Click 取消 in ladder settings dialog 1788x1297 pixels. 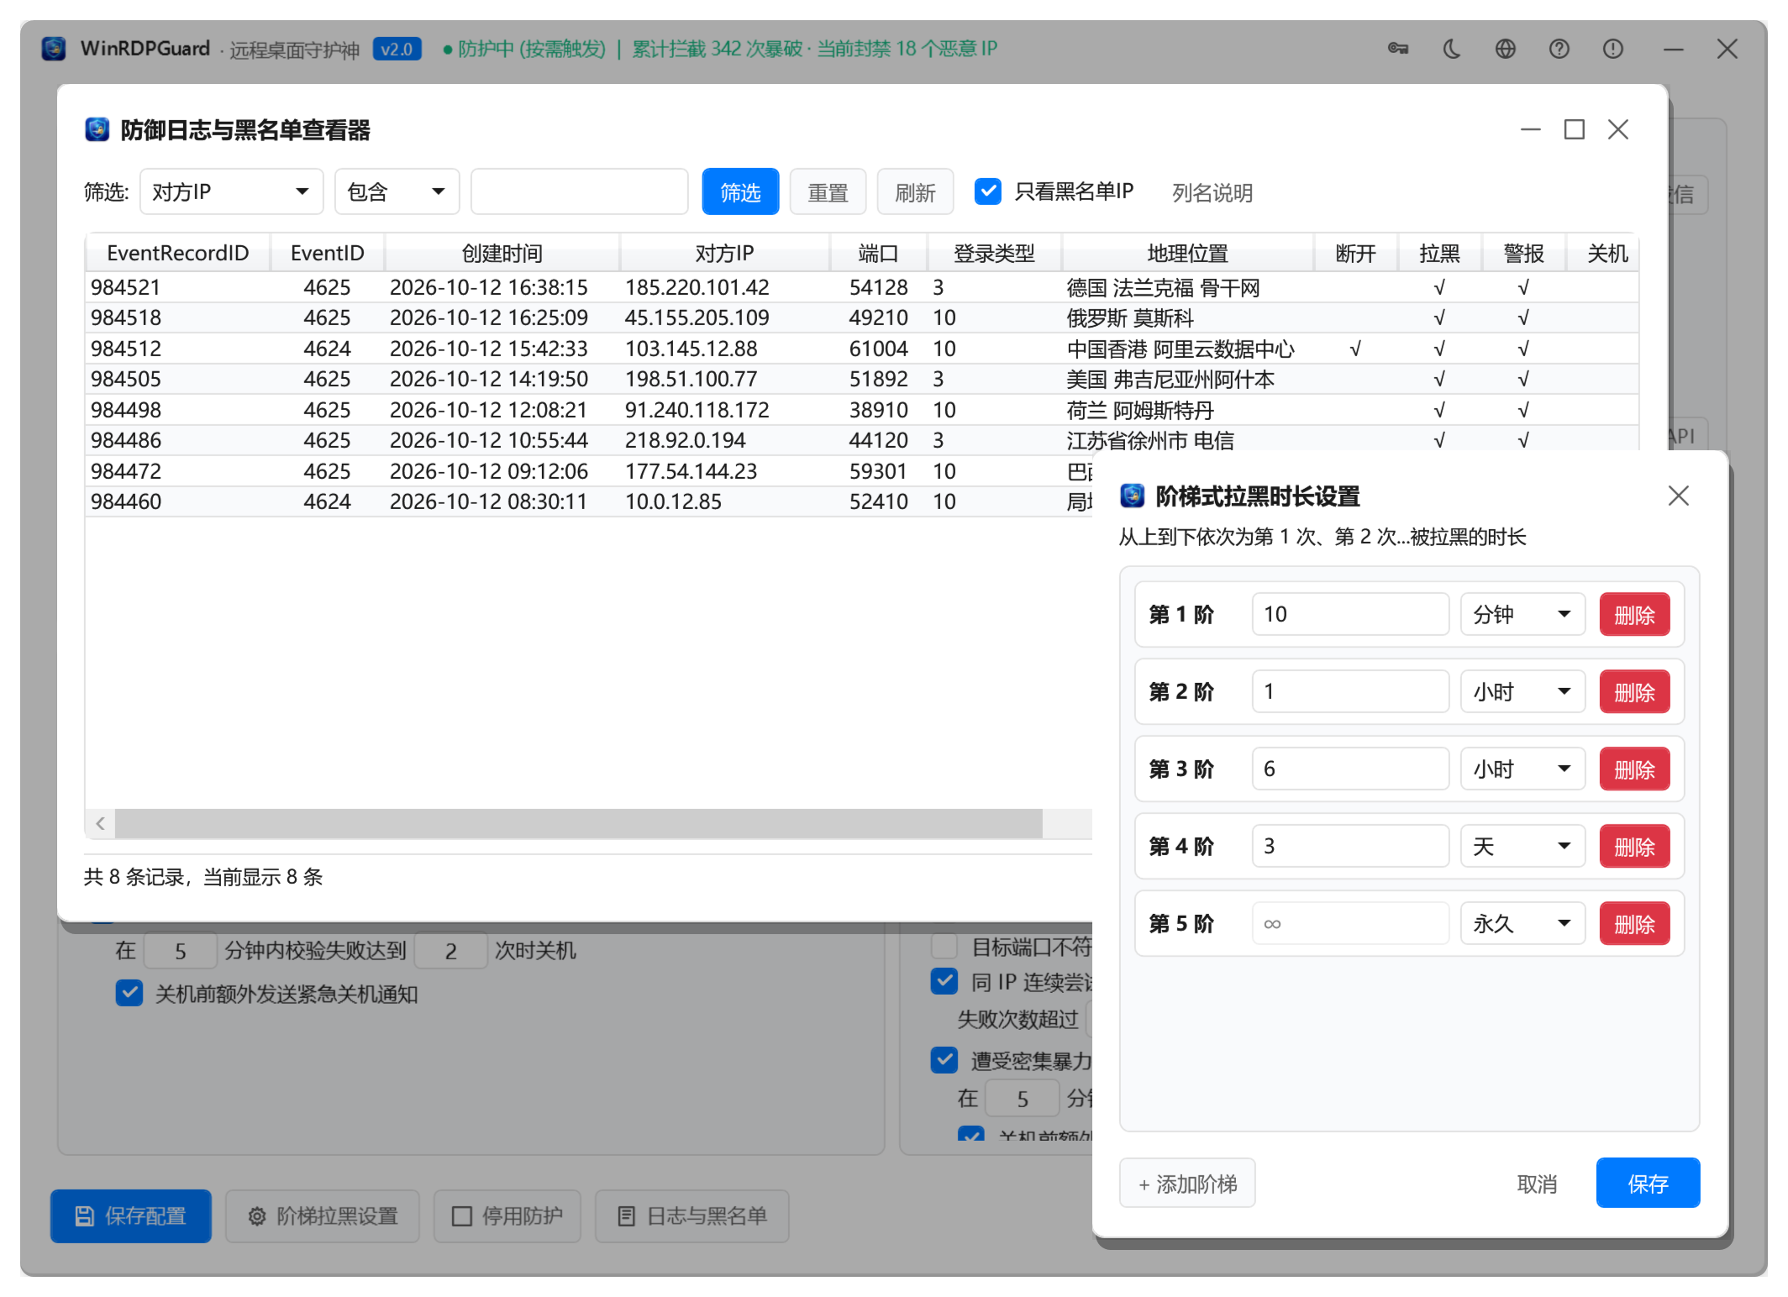[x=1537, y=1184]
